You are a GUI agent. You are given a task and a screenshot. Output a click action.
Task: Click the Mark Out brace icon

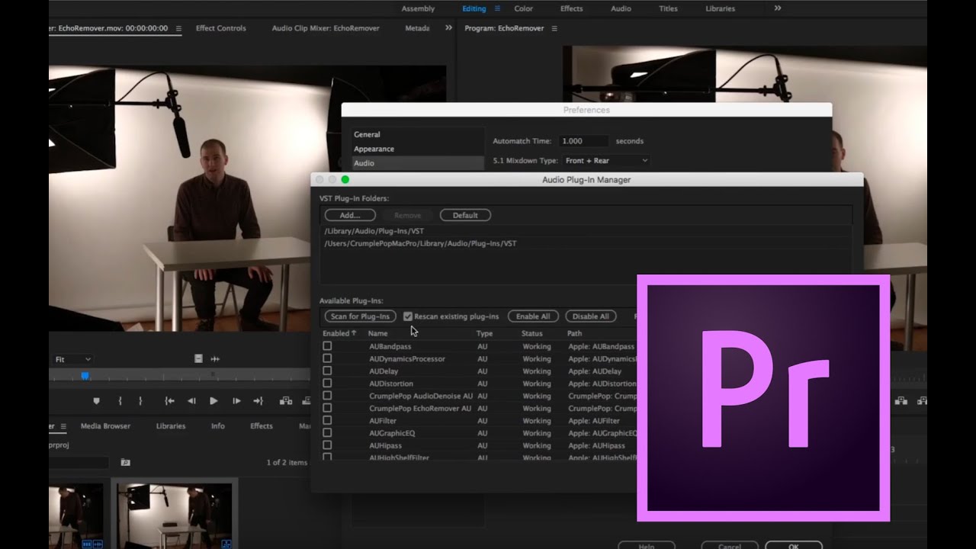click(x=140, y=401)
